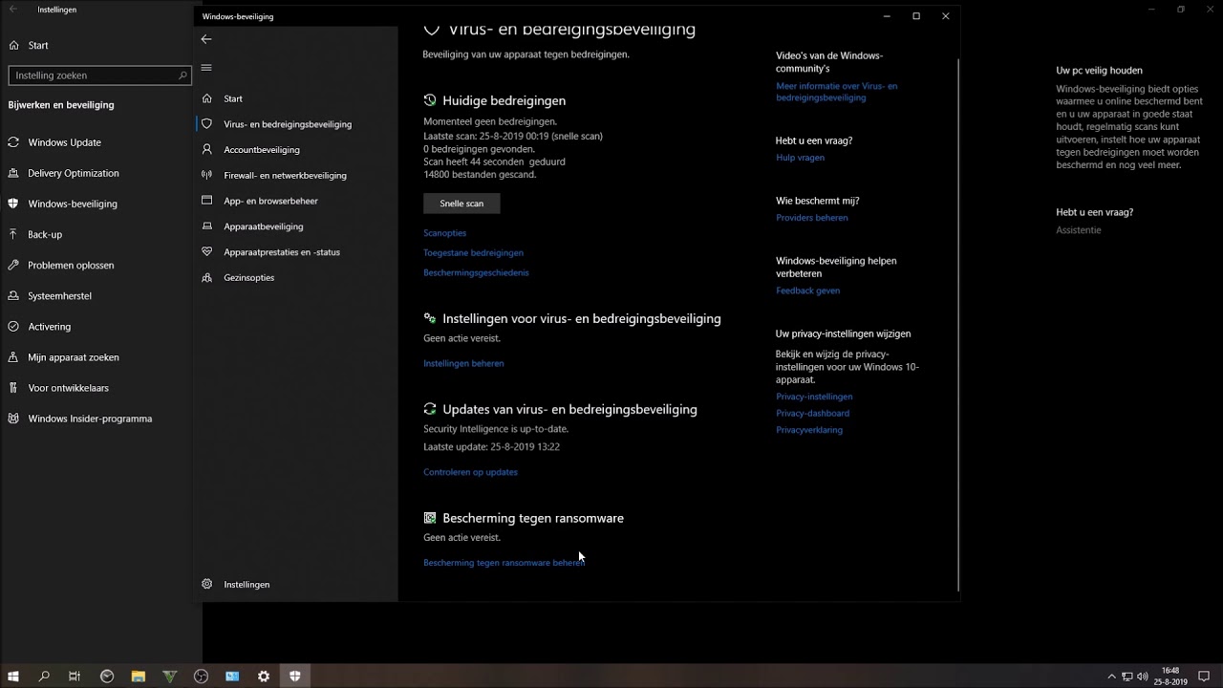Click the Snelle scan button

click(461, 204)
